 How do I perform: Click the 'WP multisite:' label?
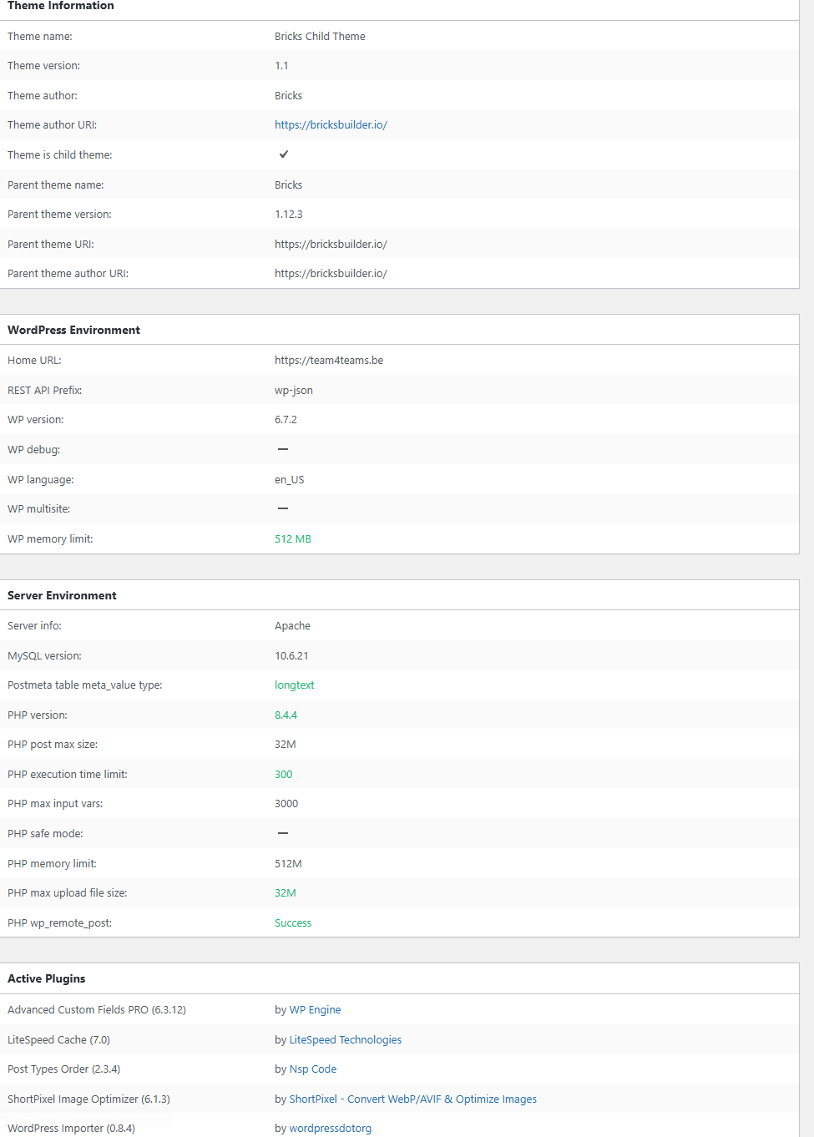[39, 509]
